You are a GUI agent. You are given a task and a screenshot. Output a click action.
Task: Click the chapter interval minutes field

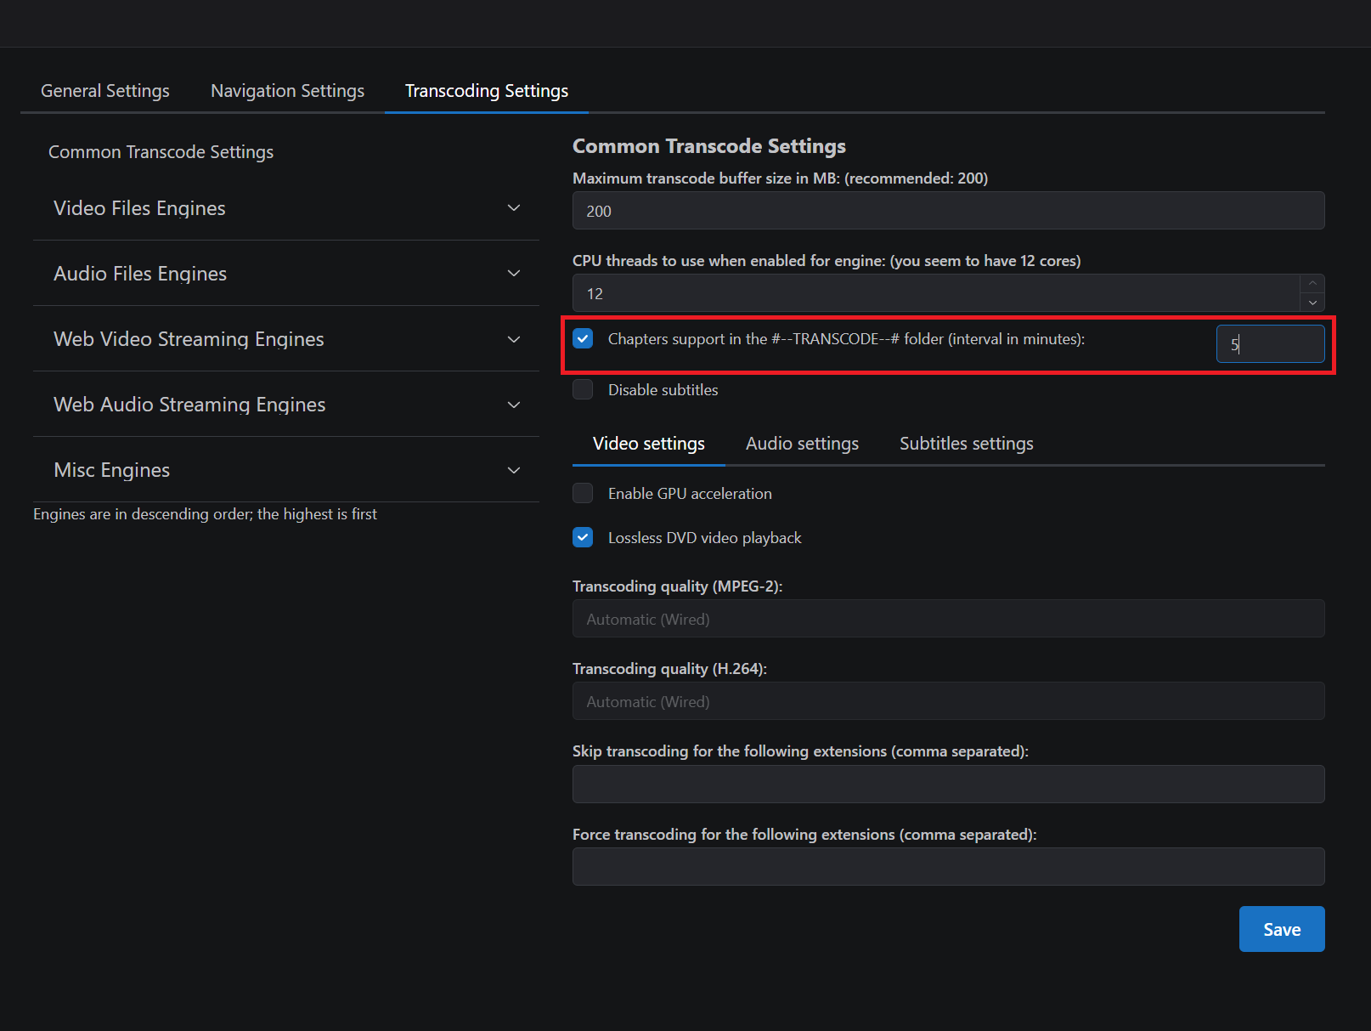[1270, 344]
